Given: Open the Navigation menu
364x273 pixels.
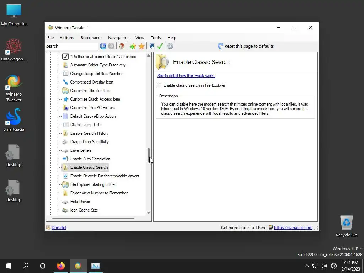Looking at the screenshot, I should coord(118,38).
